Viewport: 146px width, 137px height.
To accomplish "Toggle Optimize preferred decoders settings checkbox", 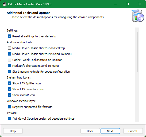I will point(9,119).
